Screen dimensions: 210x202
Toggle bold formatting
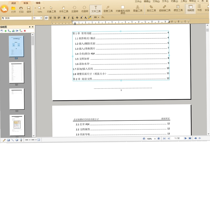[x=64, y=18]
